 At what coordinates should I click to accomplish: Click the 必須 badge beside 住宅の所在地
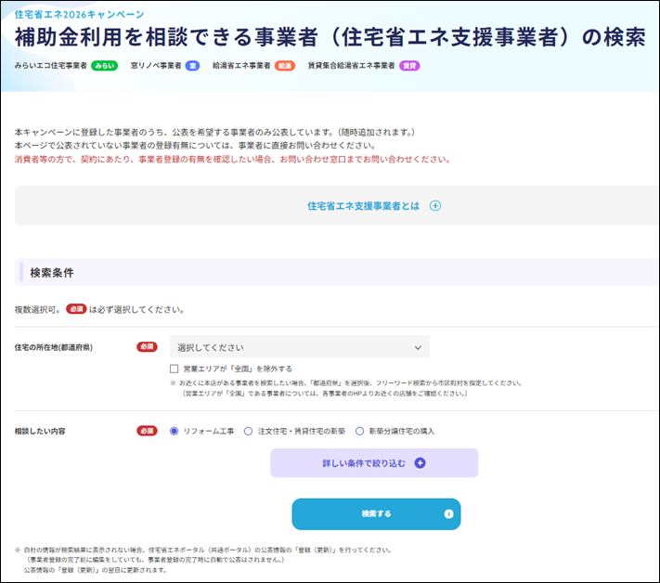(147, 347)
